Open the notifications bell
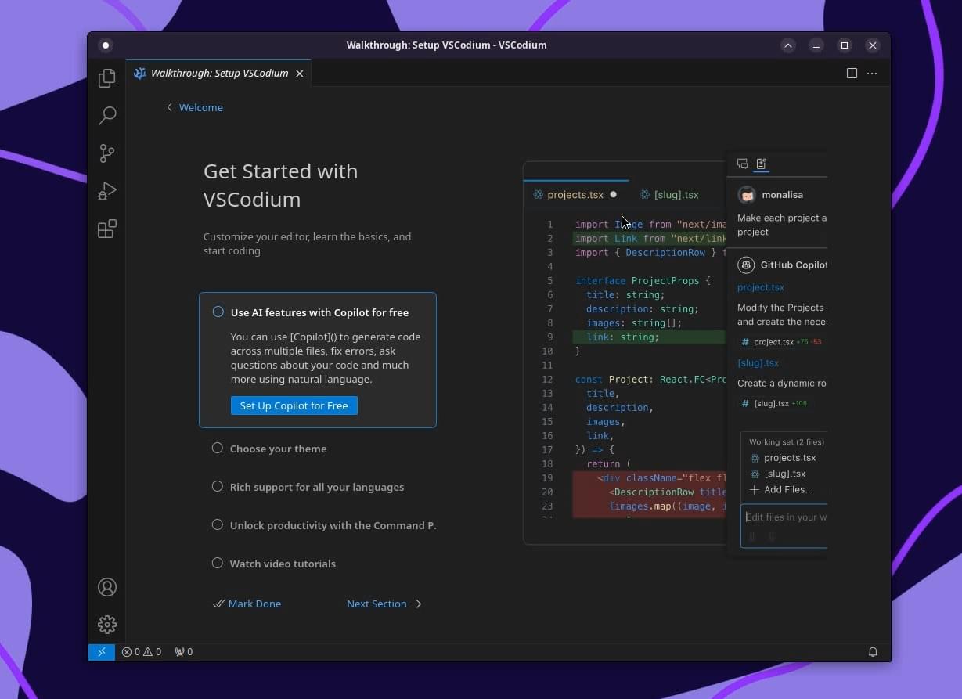962x699 pixels. click(873, 651)
